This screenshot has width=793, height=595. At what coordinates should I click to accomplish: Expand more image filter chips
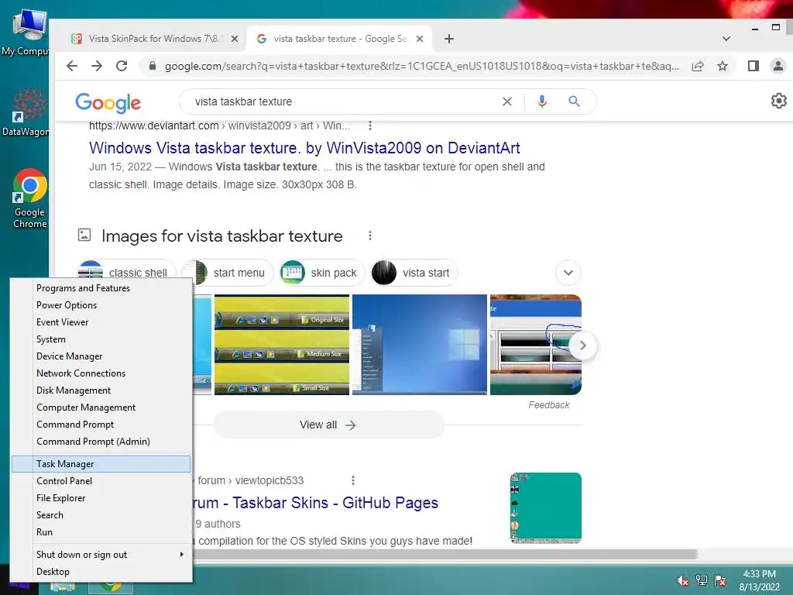point(568,273)
